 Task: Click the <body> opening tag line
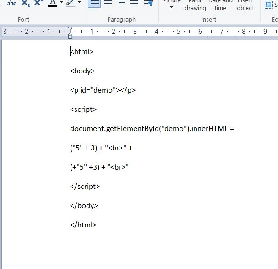pos(82,71)
